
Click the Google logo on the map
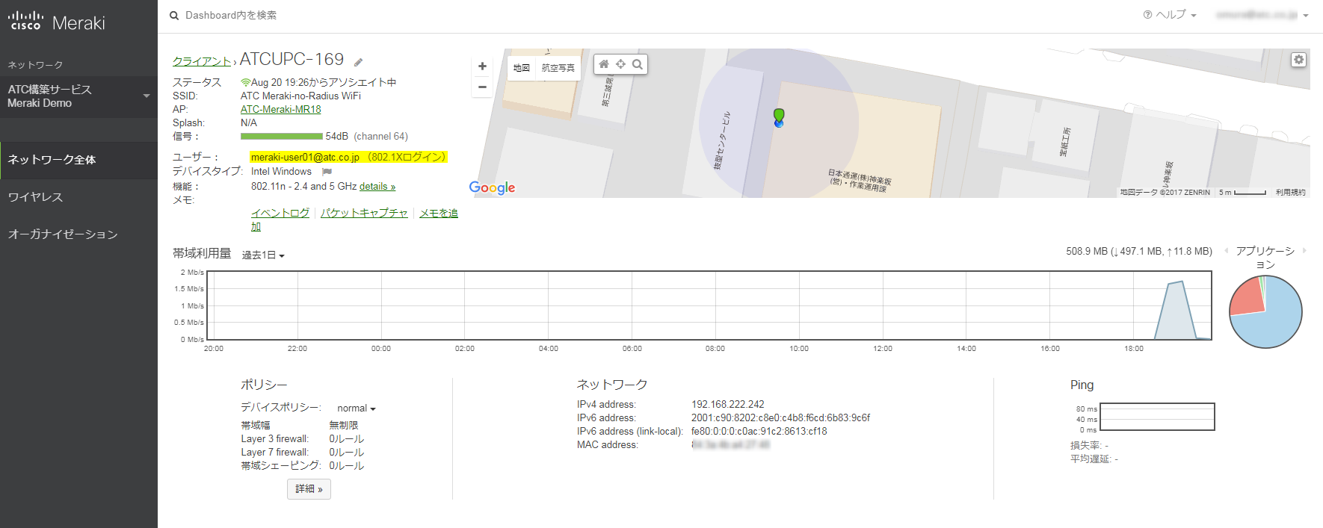click(492, 187)
